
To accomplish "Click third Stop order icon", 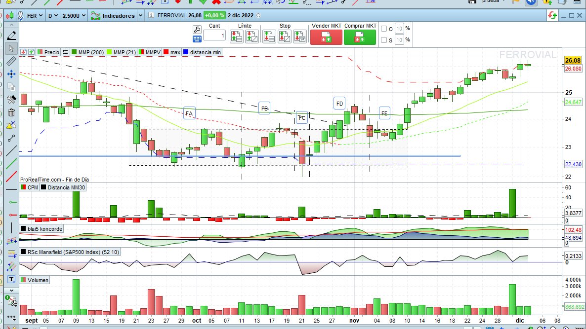I will click(x=300, y=37).
